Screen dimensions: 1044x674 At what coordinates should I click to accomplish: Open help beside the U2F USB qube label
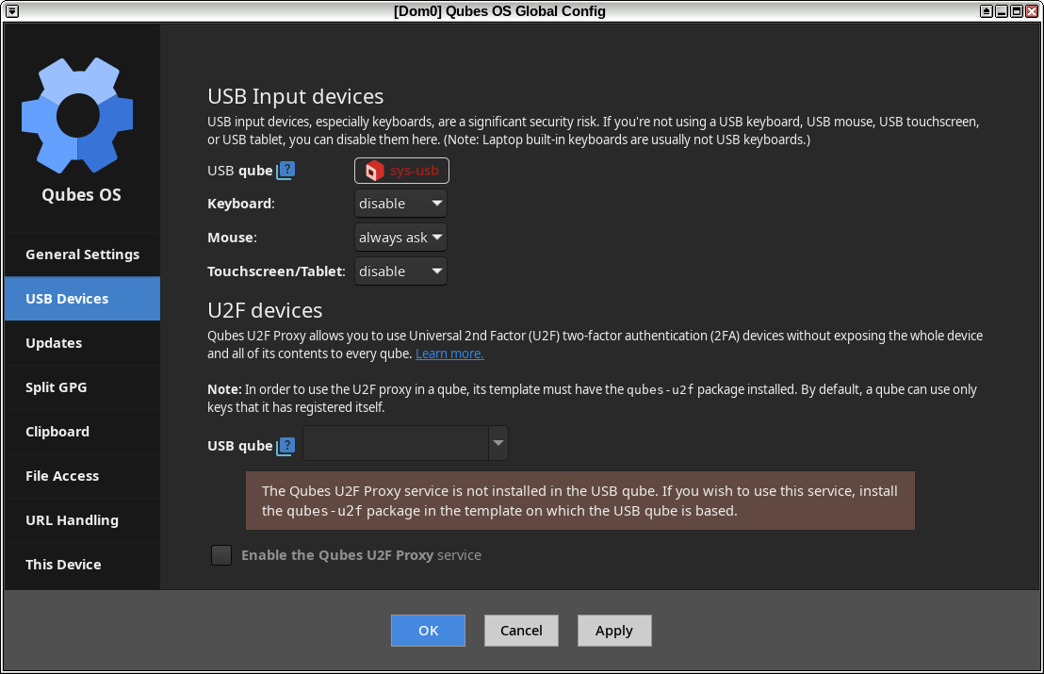point(285,445)
